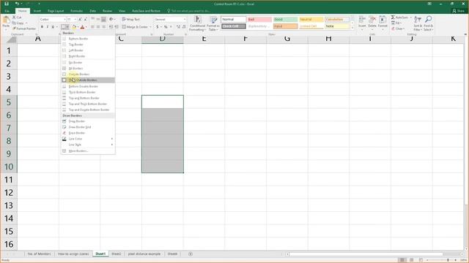Open the Formulas ribbon tab
Screen dimensions: 469x263
pyautogui.click(x=76, y=11)
